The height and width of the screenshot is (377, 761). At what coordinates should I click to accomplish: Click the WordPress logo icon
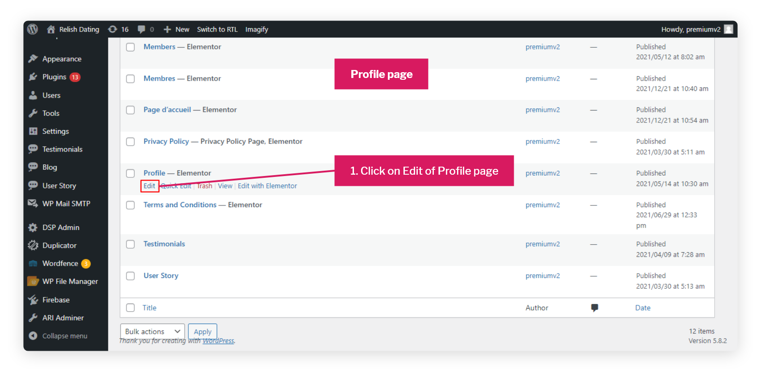pyautogui.click(x=33, y=29)
